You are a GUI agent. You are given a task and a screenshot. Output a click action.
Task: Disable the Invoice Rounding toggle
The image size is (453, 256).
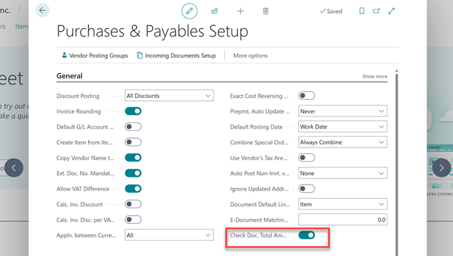[133, 111]
